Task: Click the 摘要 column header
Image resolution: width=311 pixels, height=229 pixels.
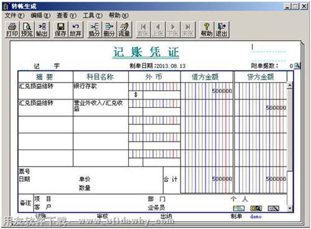Action: (45, 77)
